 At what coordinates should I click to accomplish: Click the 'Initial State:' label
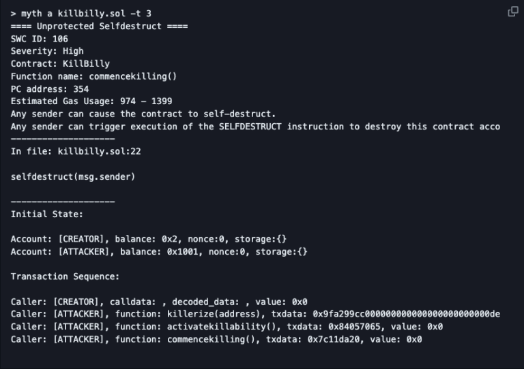(x=47, y=214)
